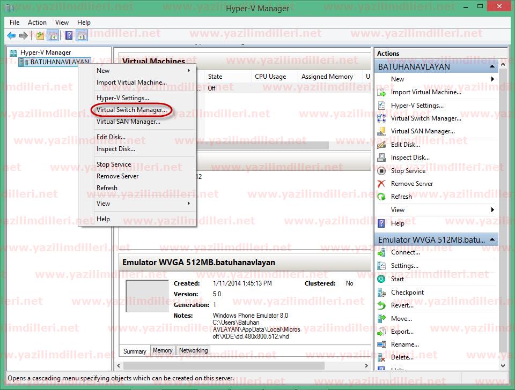515x390 pixels.
Task: Click the green Revert arrow icon
Action: click(381, 305)
